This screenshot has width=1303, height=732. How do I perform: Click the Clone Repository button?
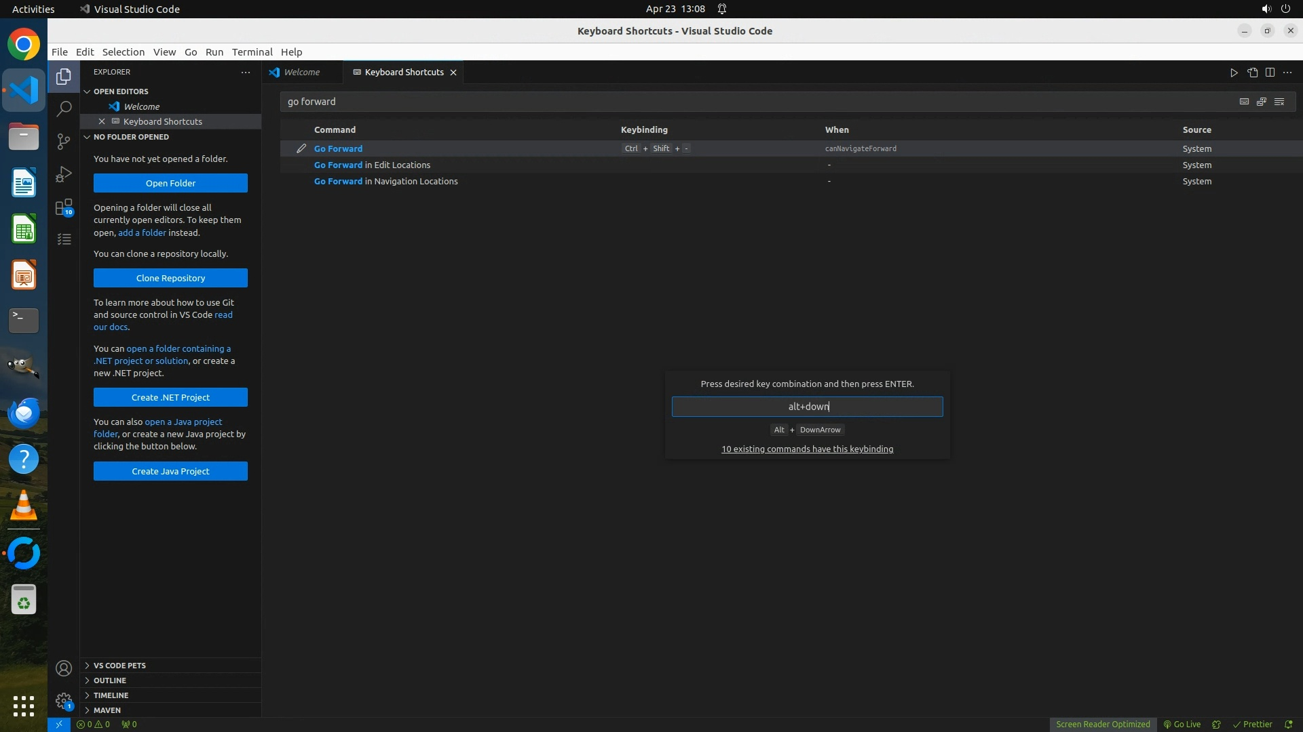pos(170,278)
